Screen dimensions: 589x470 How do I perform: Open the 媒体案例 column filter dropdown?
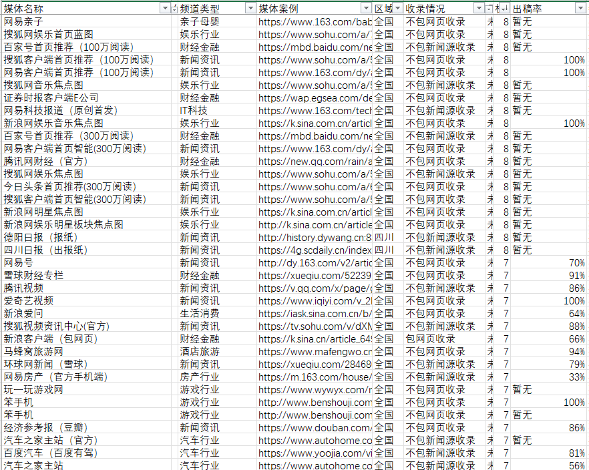(x=366, y=8)
